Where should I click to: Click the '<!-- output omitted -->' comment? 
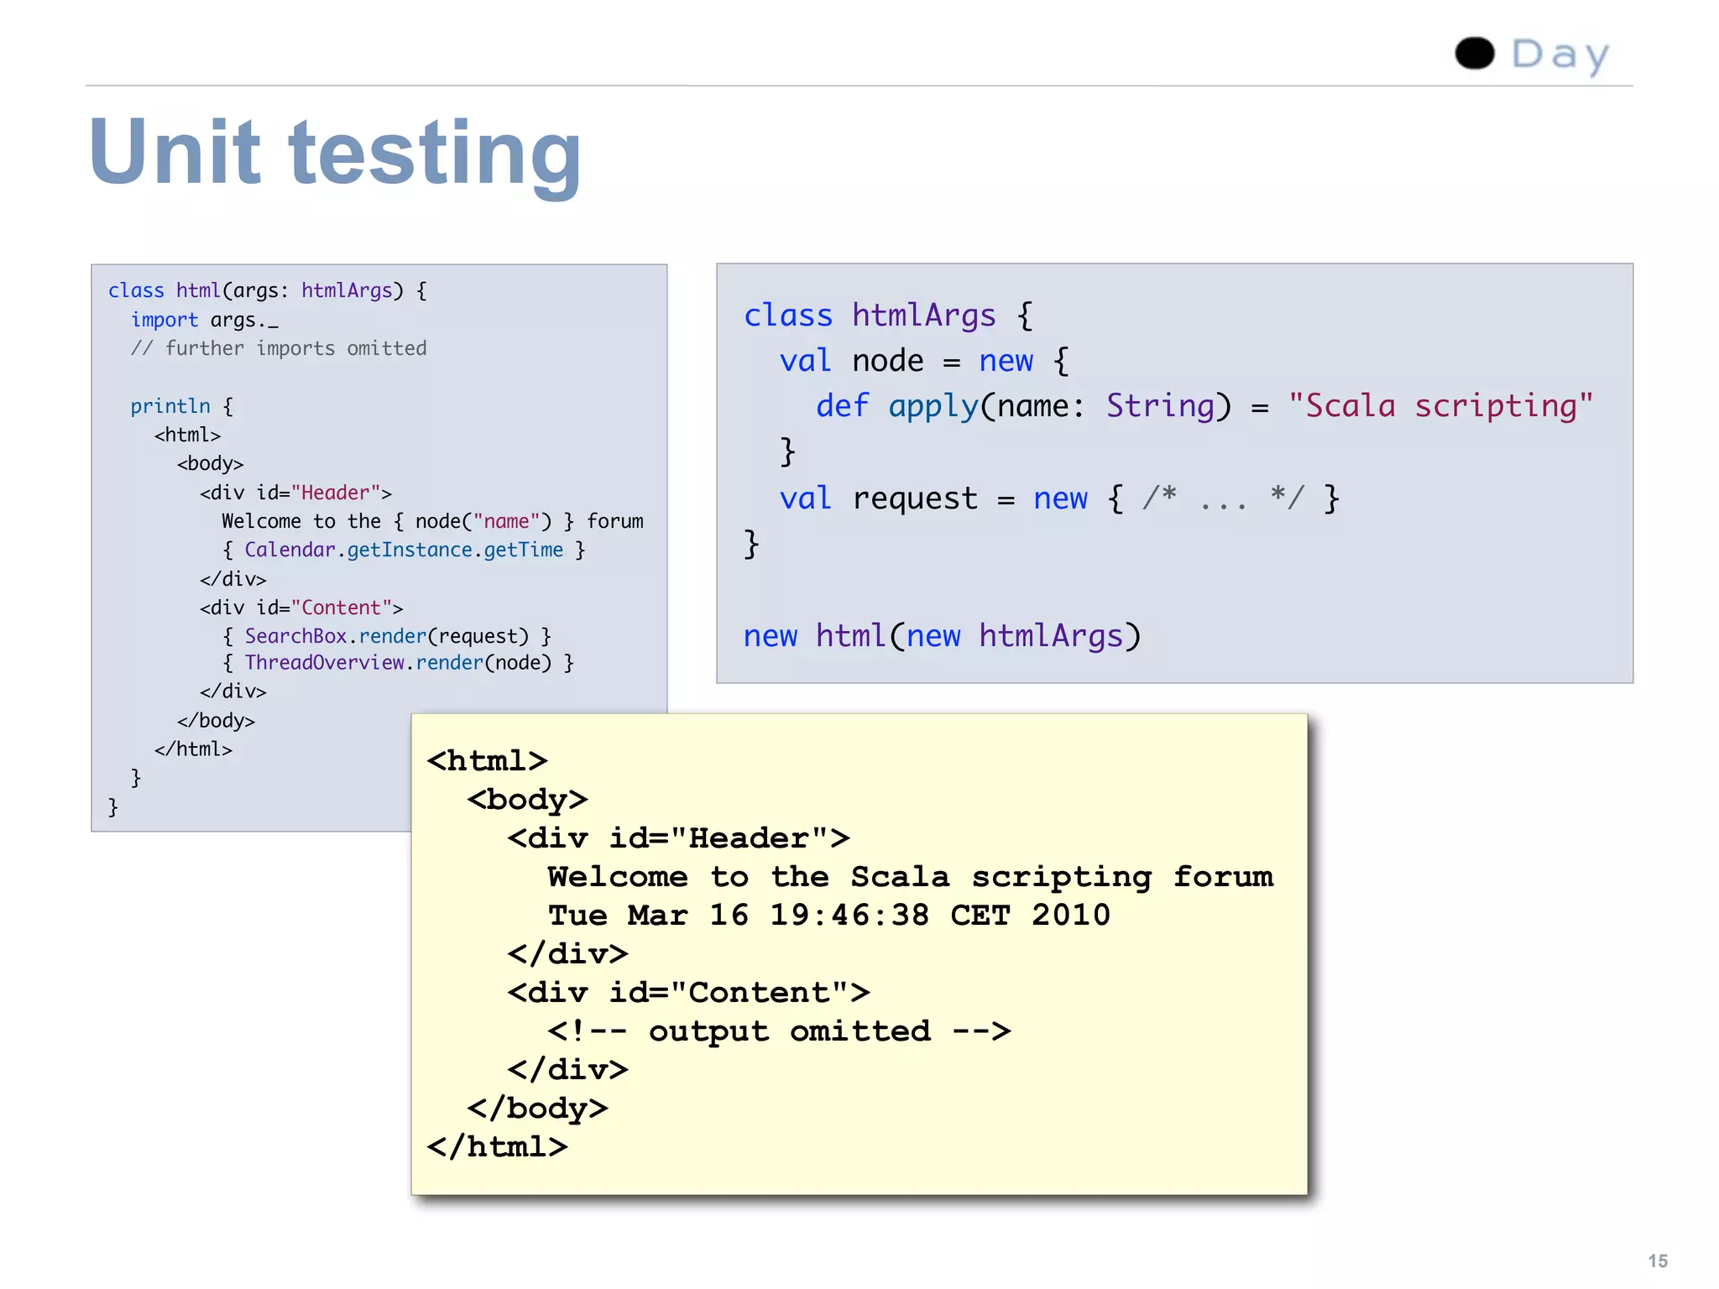(779, 1031)
